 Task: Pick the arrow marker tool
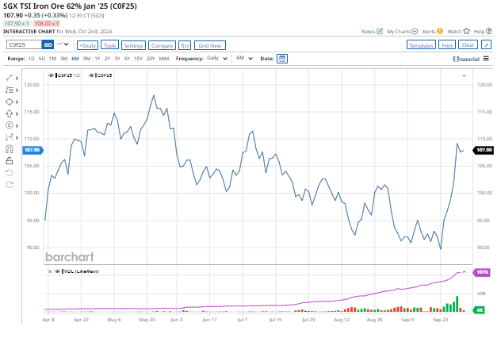10,113
